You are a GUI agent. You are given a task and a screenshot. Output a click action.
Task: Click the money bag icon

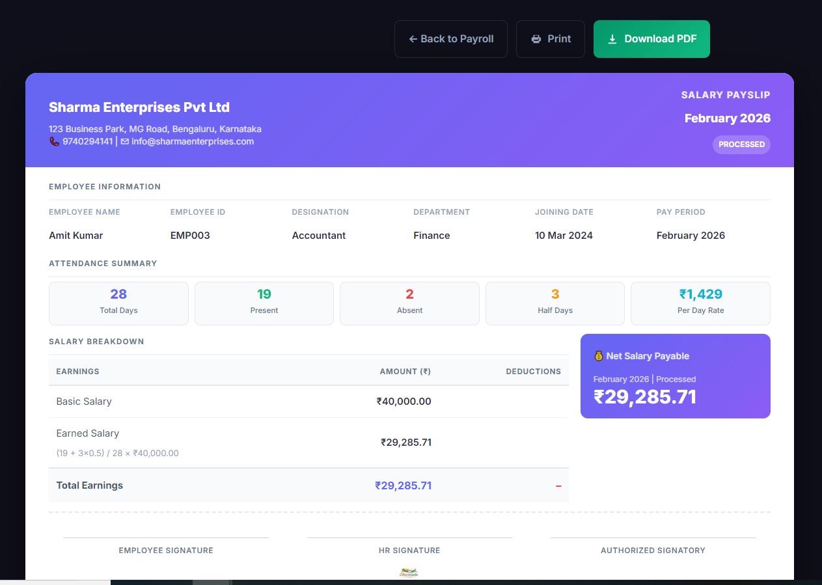tap(599, 356)
